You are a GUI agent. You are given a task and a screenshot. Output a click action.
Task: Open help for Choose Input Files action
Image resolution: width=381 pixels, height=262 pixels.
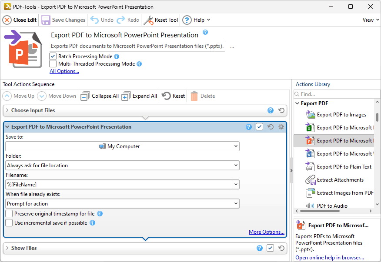pos(271,110)
